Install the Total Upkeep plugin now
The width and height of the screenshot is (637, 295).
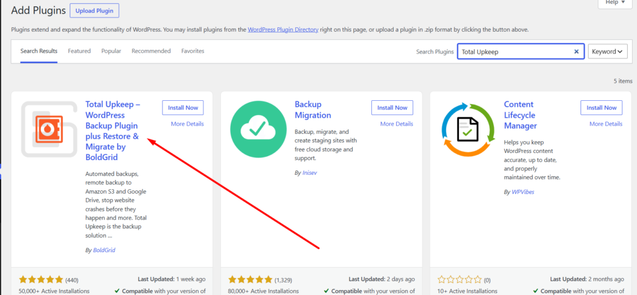[x=183, y=108]
